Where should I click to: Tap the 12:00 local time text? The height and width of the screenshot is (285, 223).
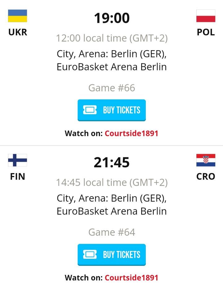(111, 38)
